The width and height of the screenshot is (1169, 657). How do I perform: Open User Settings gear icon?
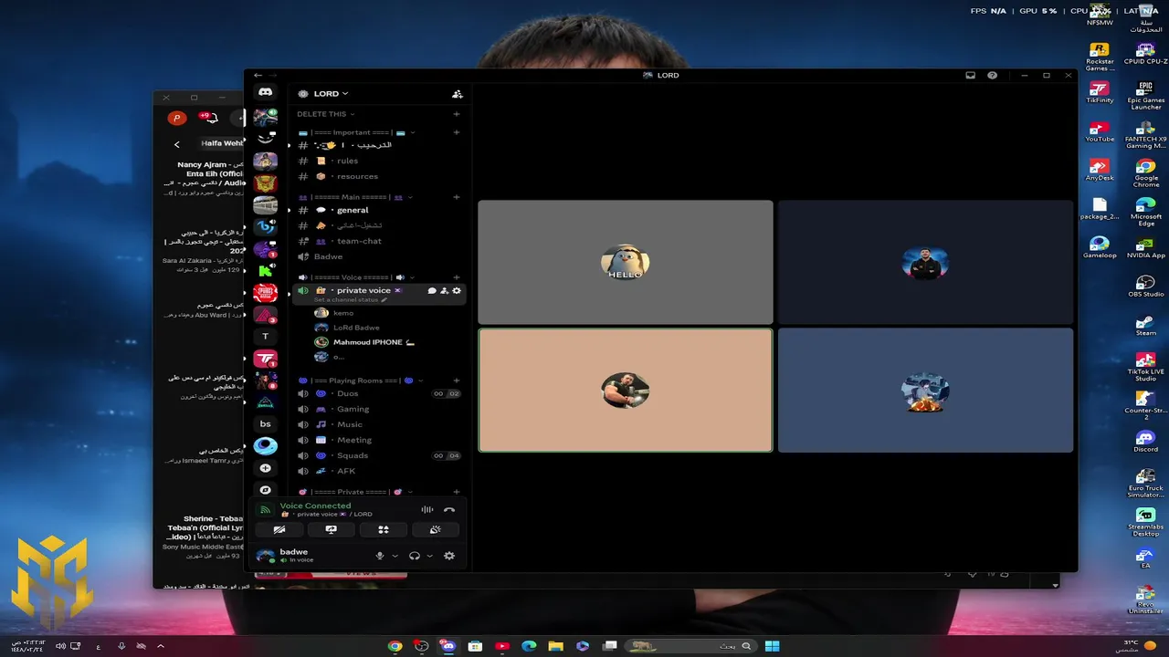449,556
